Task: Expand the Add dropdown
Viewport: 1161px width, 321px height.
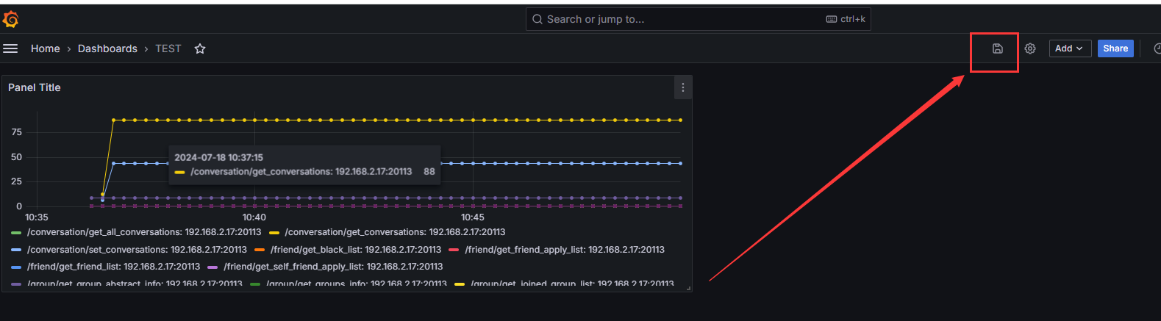Action: pyautogui.click(x=1069, y=48)
